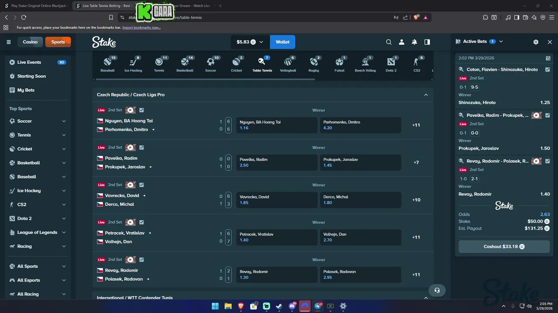Click Import bookmarks now link
This screenshot has width=558, height=313.
click(141, 27)
